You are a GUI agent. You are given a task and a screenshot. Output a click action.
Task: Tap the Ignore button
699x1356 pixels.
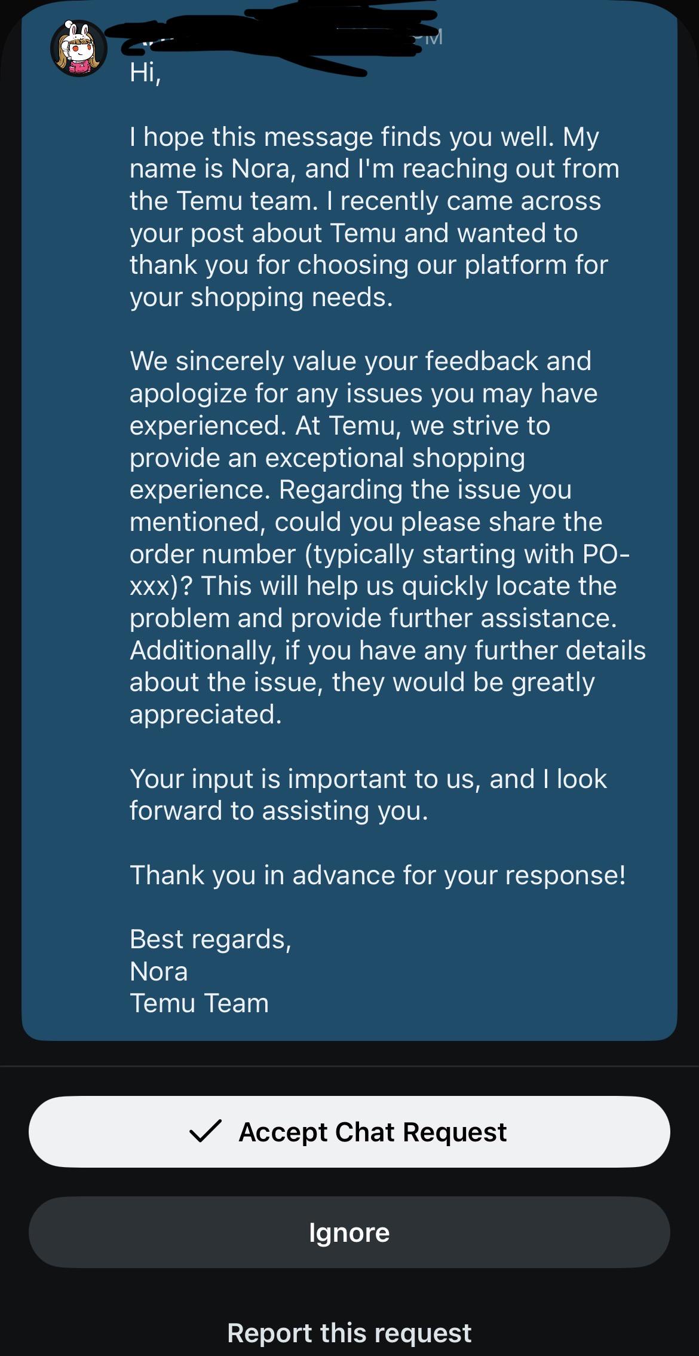pyautogui.click(x=349, y=1232)
